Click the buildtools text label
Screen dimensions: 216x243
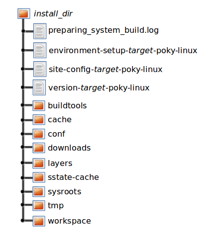click(x=67, y=105)
